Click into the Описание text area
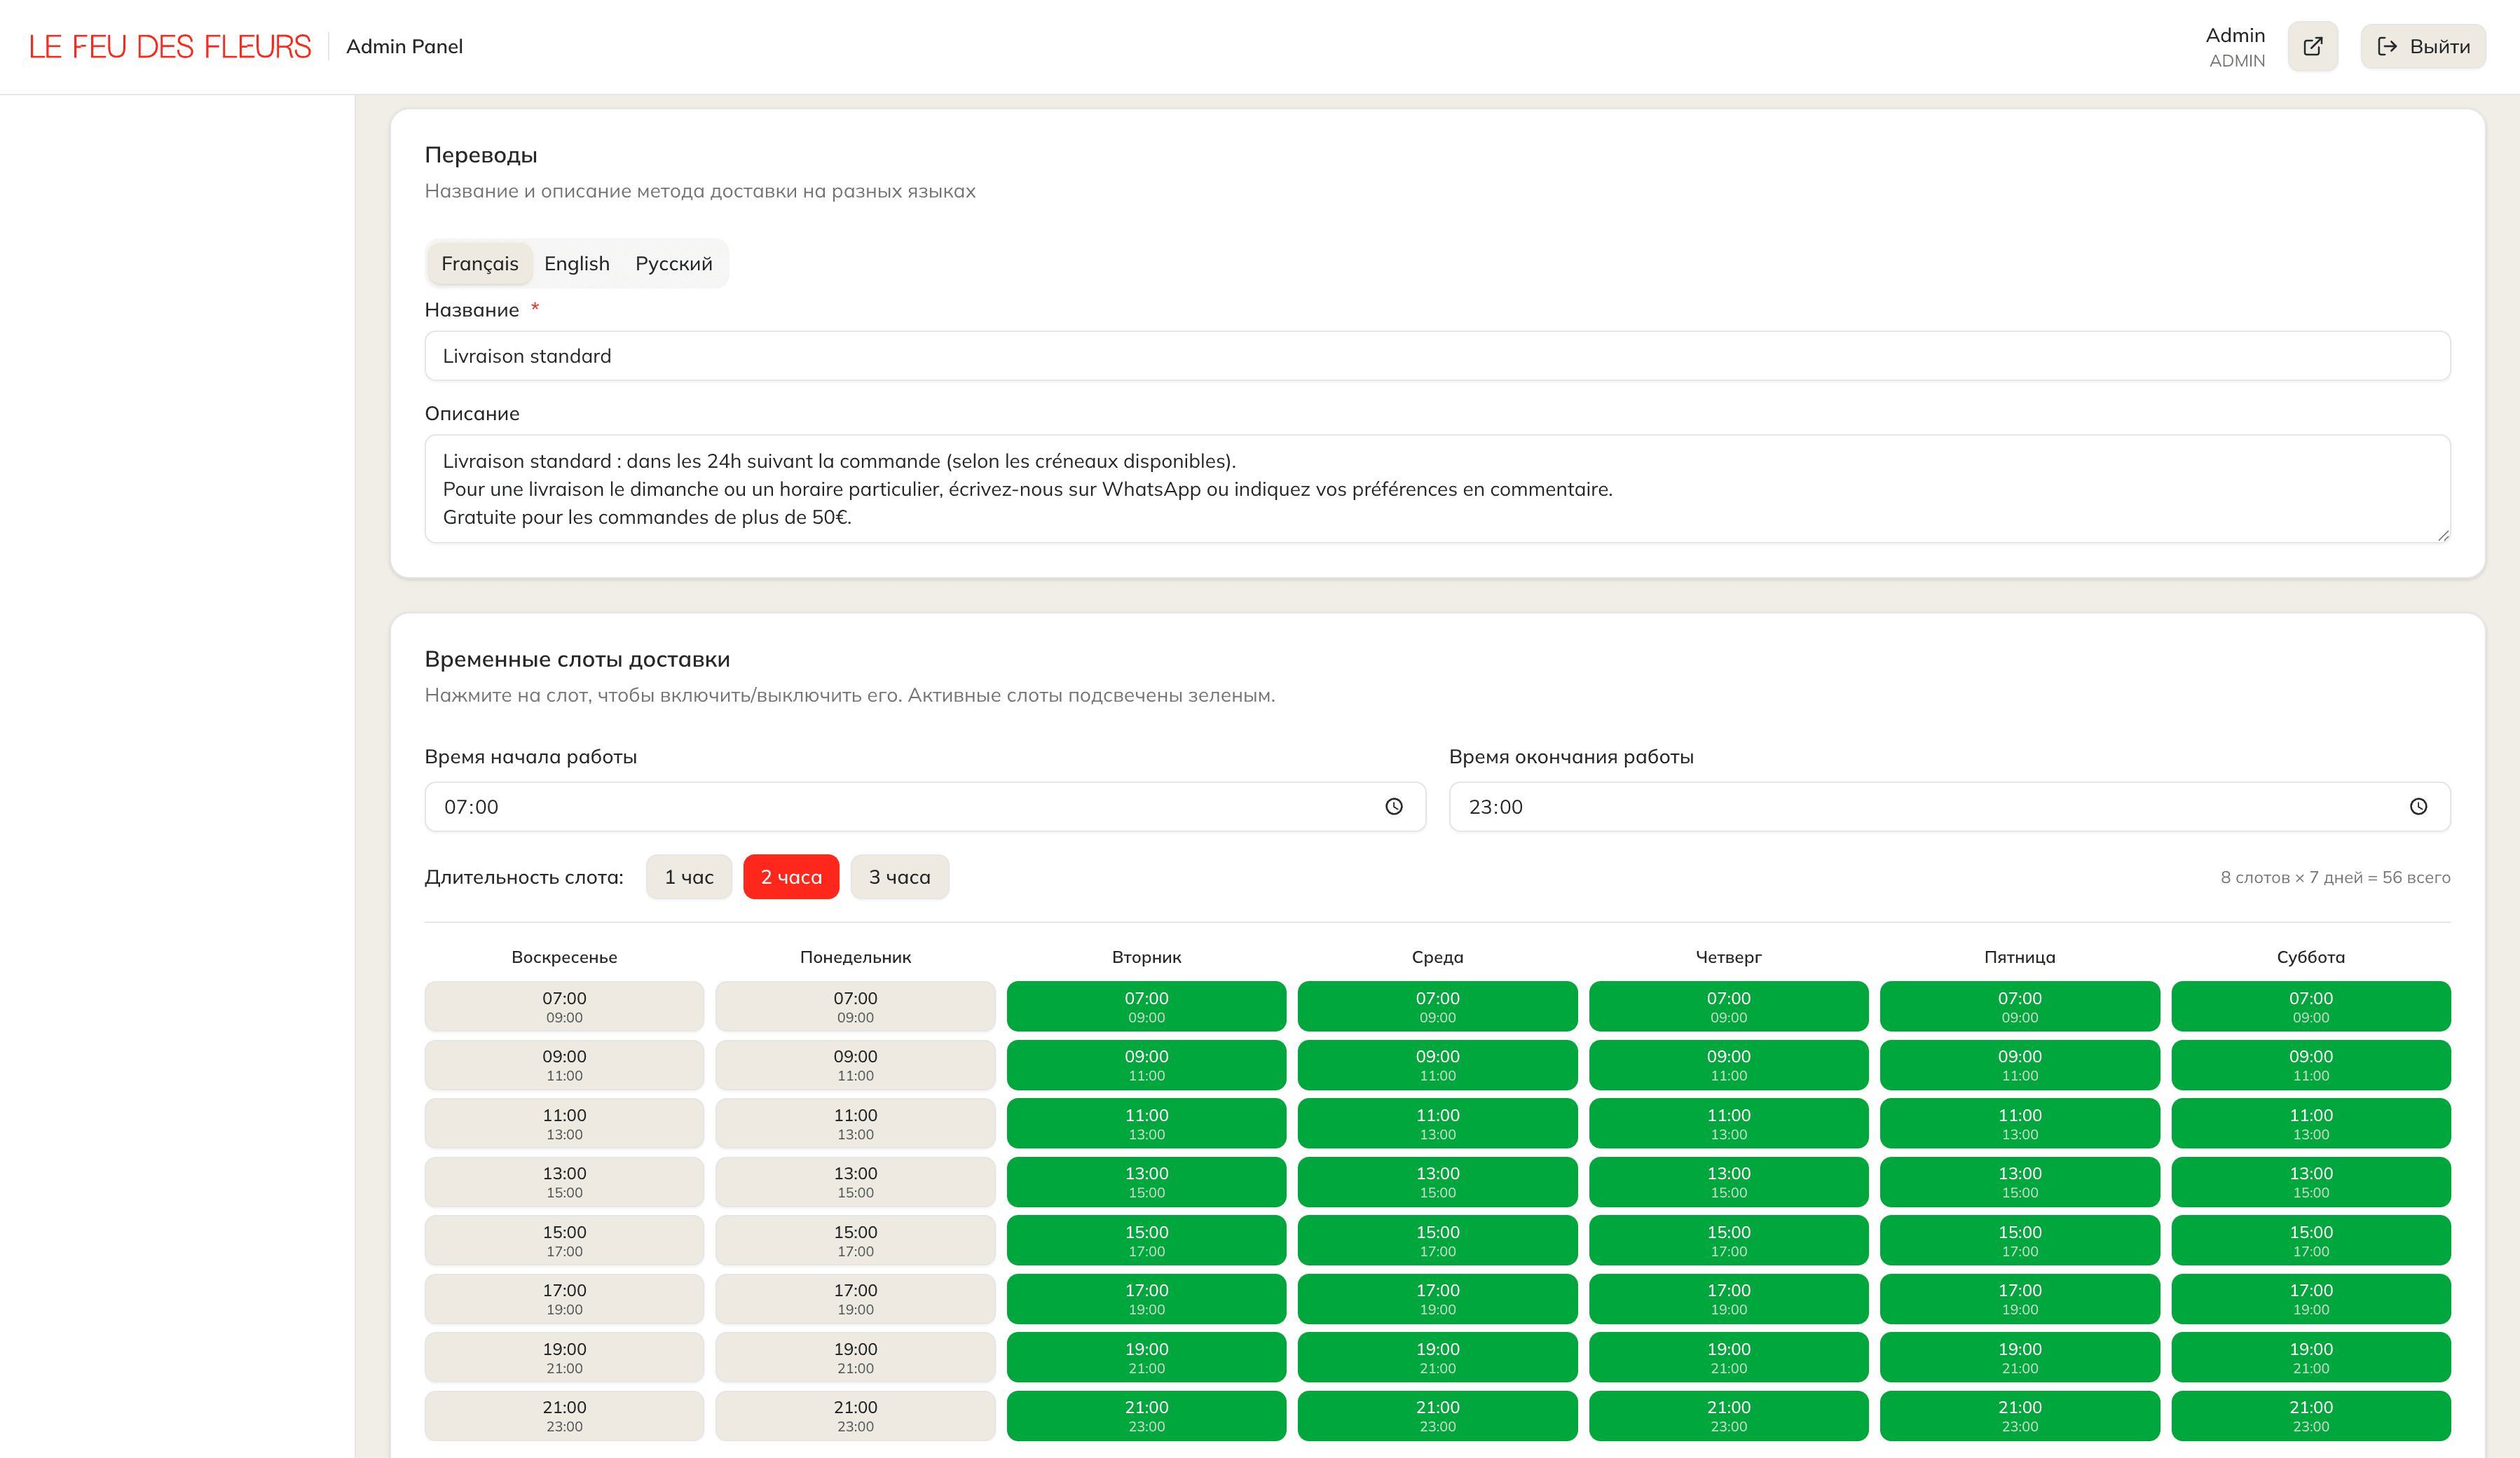 (x=1436, y=489)
